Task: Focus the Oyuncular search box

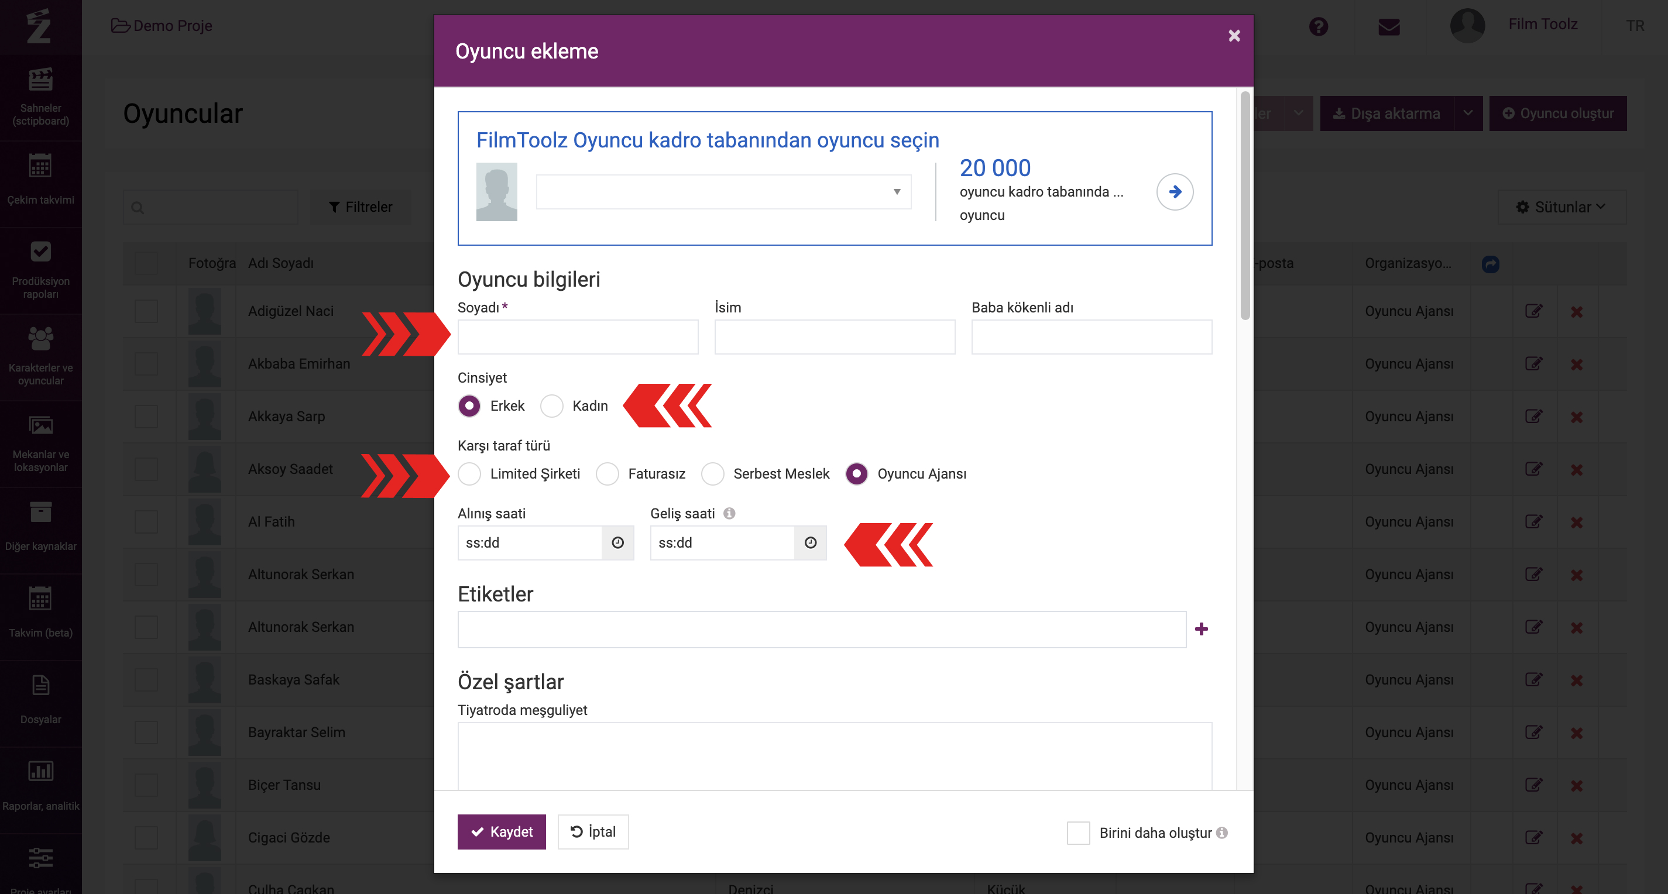Action: [x=211, y=207]
